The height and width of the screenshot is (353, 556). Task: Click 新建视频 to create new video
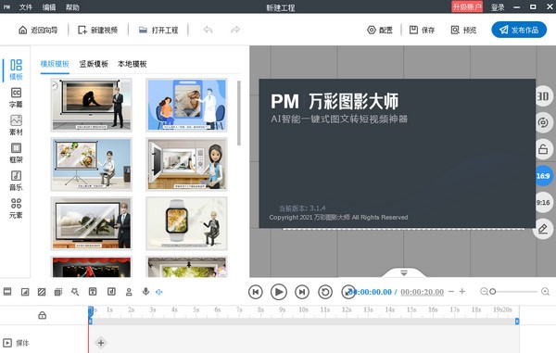(x=97, y=31)
